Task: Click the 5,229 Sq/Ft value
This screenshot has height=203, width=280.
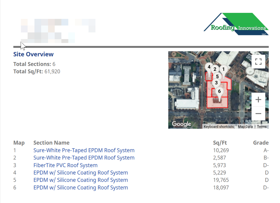Action: [220, 173]
